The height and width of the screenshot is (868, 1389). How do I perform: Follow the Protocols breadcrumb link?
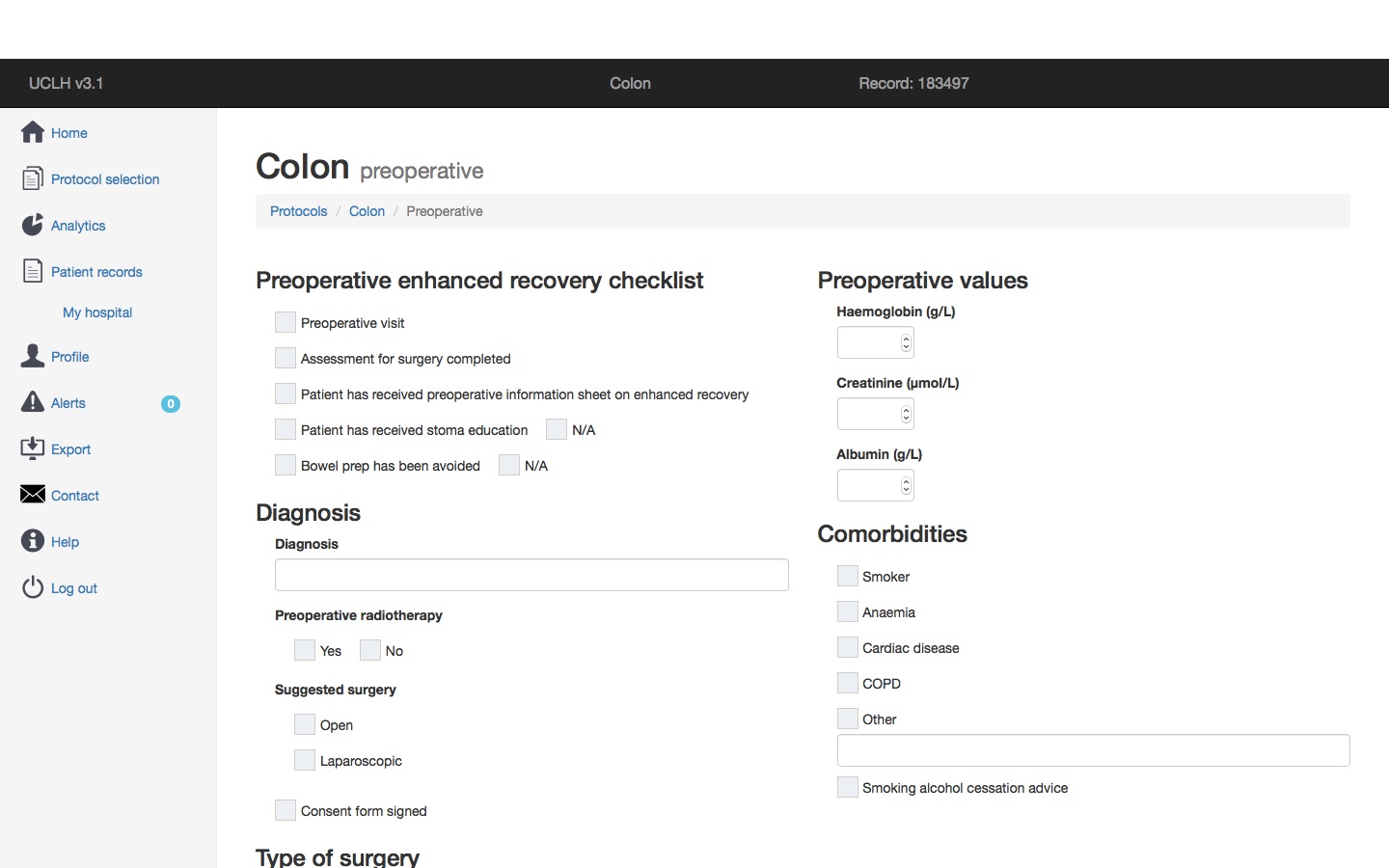(x=298, y=211)
